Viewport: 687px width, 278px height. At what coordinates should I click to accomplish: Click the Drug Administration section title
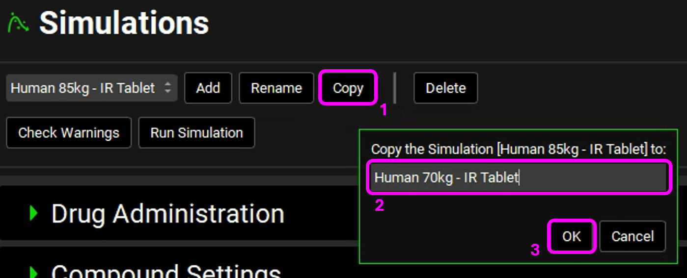167,214
